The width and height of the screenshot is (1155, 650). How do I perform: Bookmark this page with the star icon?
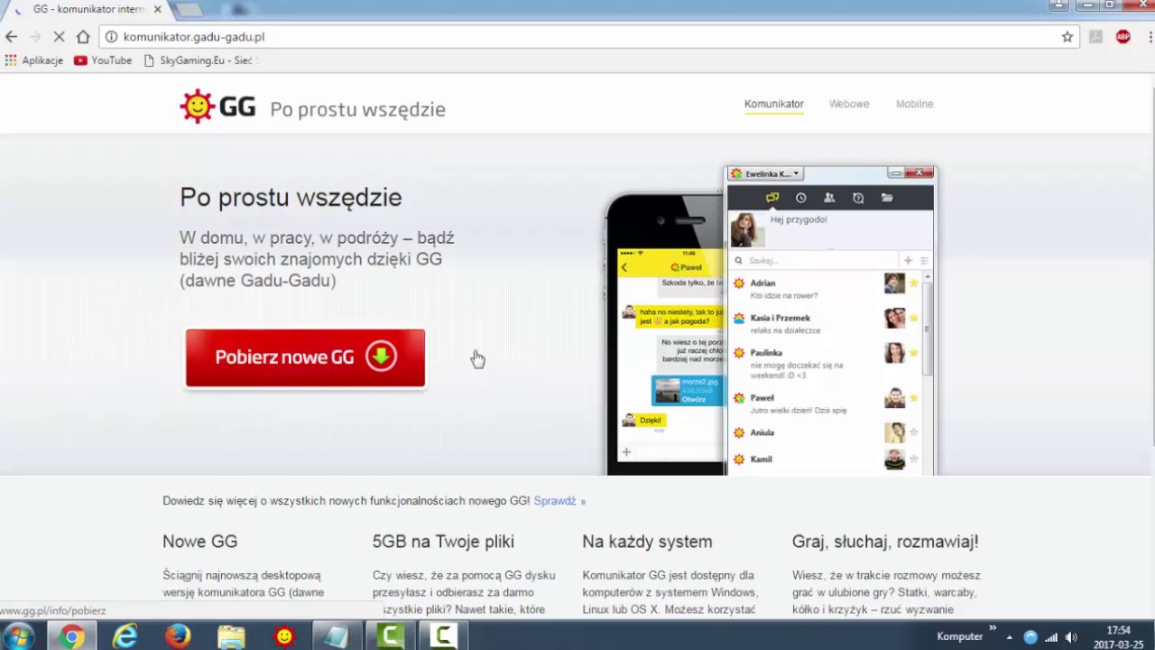1067,37
